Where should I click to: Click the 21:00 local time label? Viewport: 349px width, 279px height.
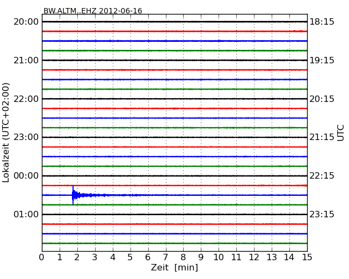point(26,60)
